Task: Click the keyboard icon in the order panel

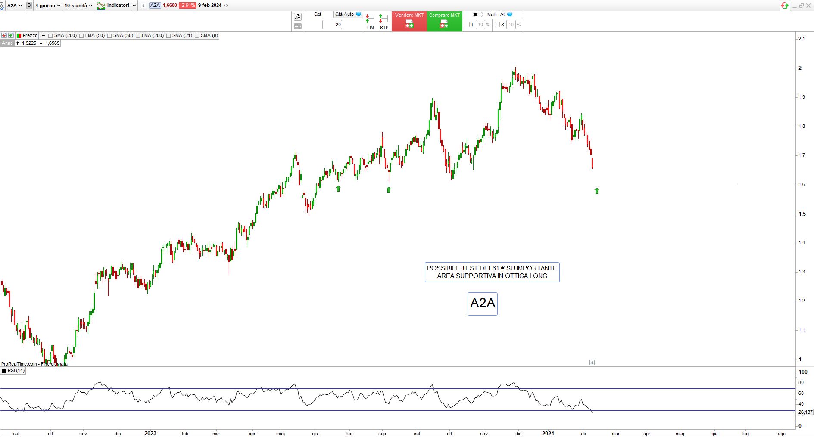Action: [297, 27]
